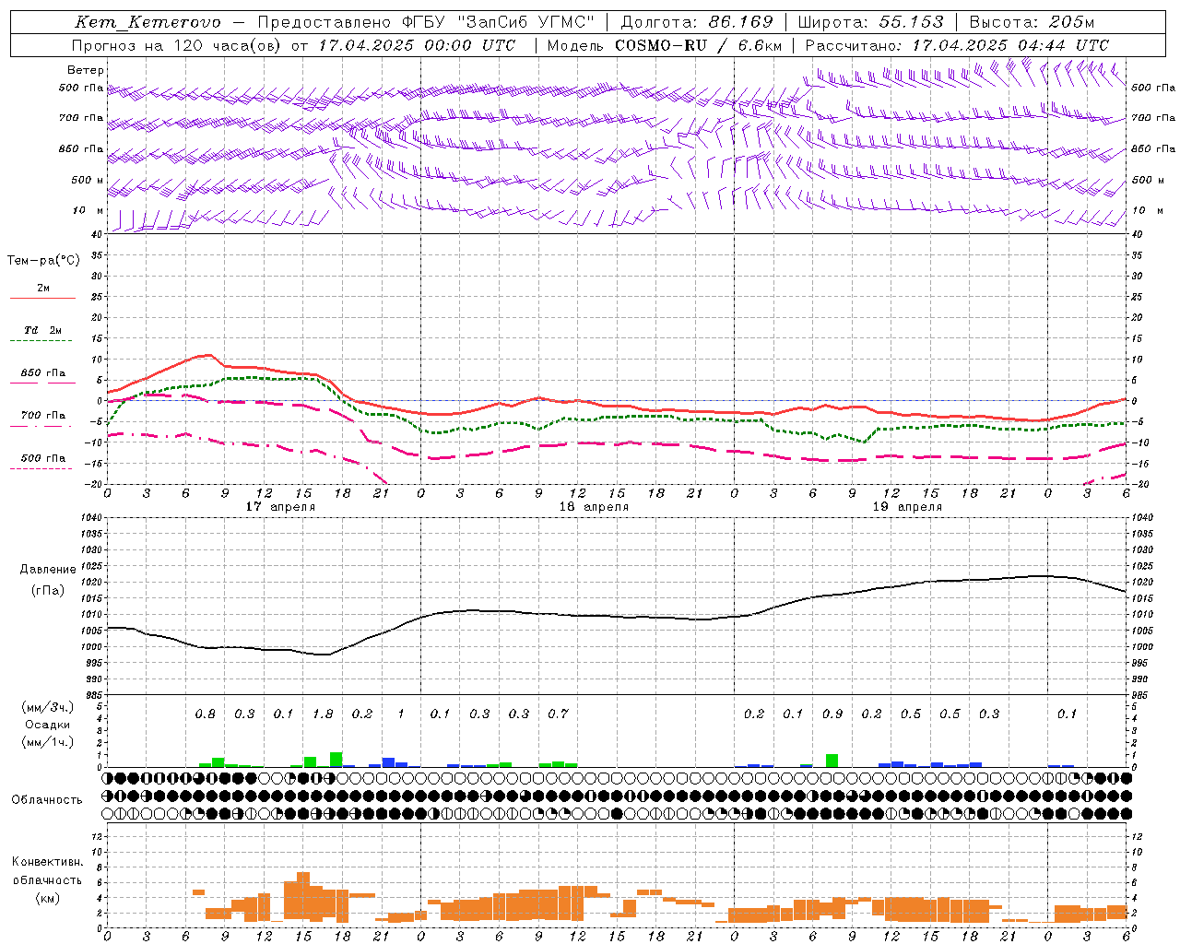Select the elevation text "Высота: 205м"
Screen dimensions: 1180x944
coord(1032,22)
